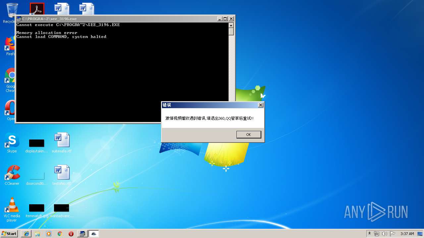This screenshot has height=238, width=424.
Task: Open the console window system menu icon
Action: point(19,19)
